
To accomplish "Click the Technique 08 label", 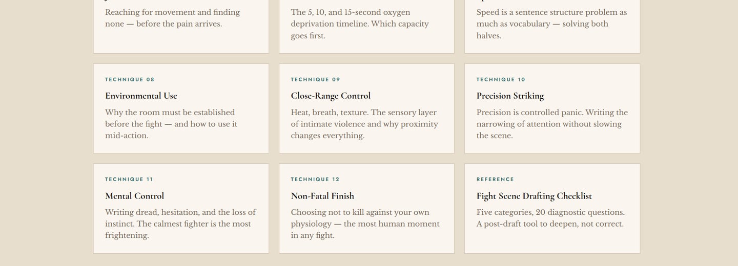I will click(x=130, y=79).
